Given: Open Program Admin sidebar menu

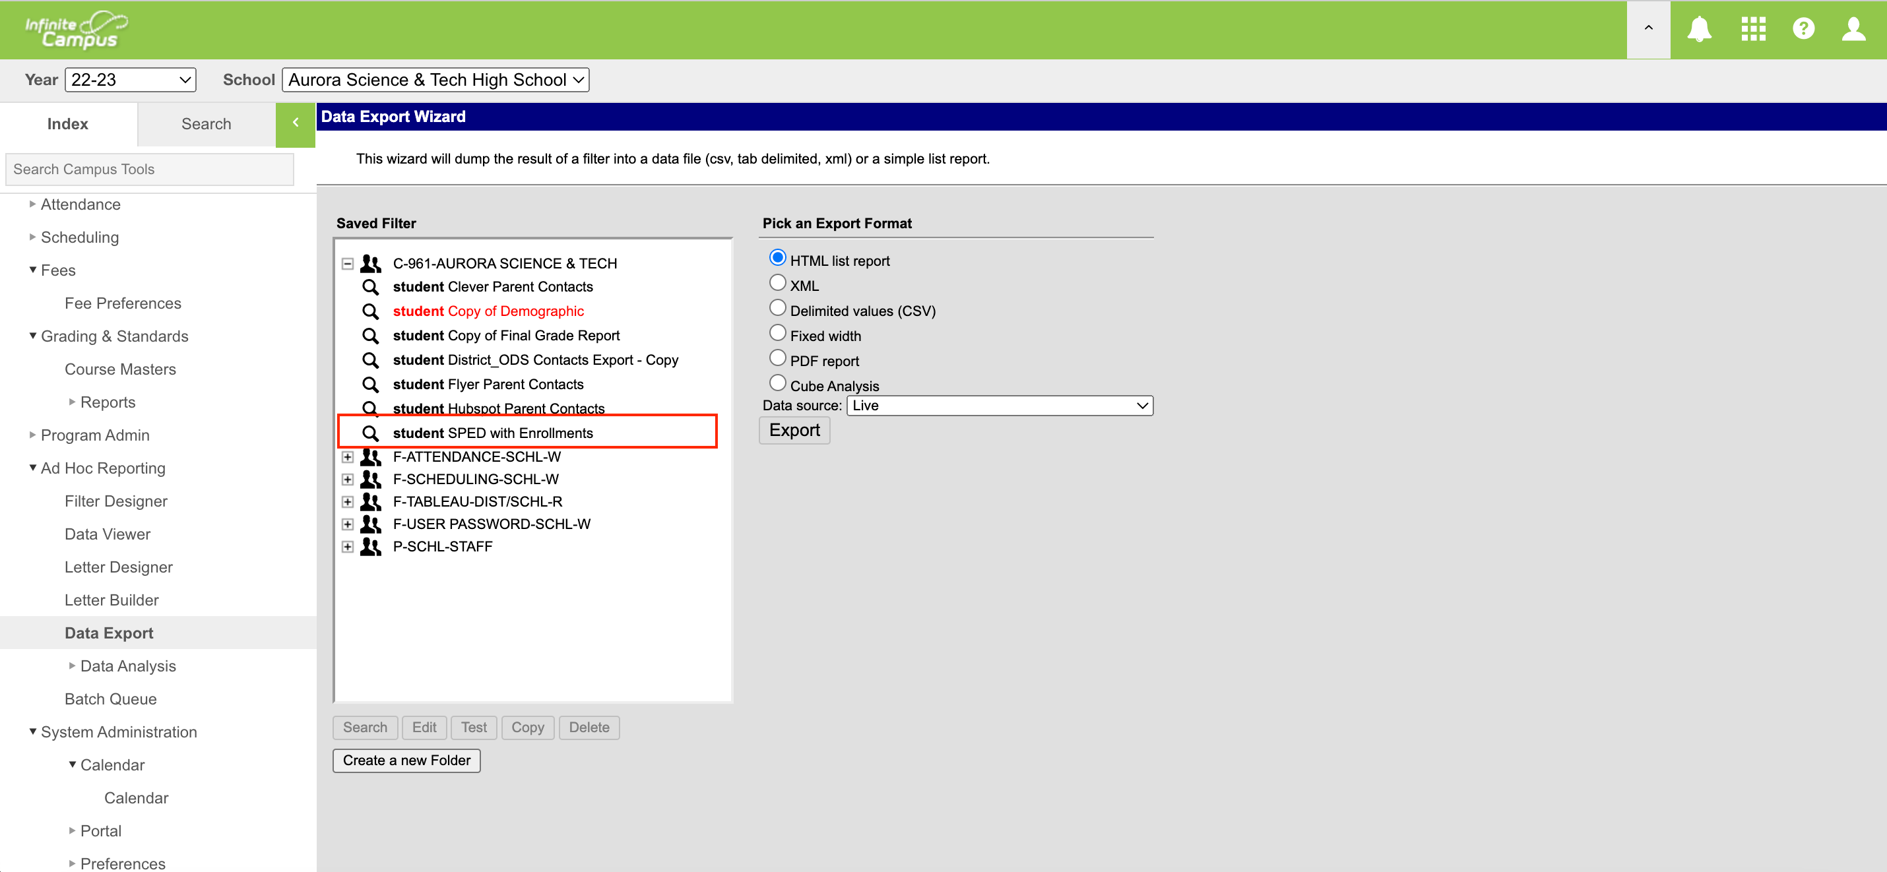Looking at the screenshot, I should 94,435.
